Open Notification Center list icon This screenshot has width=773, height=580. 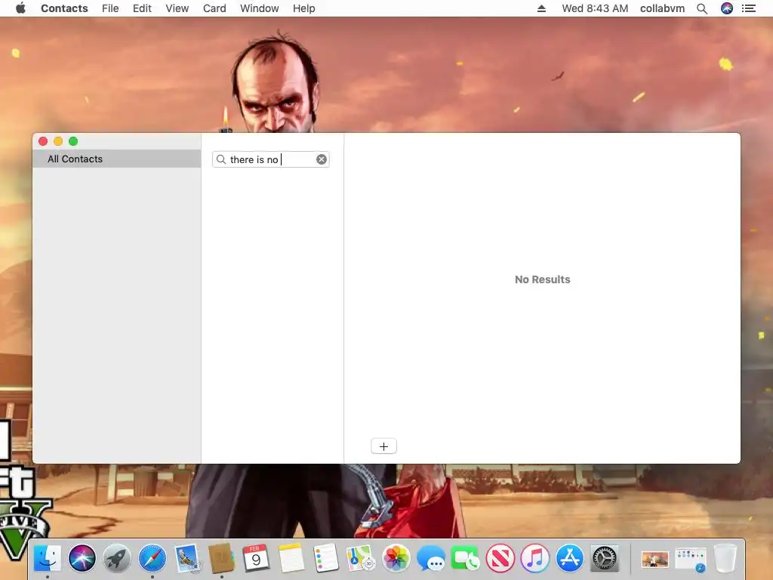coord(749,8)
